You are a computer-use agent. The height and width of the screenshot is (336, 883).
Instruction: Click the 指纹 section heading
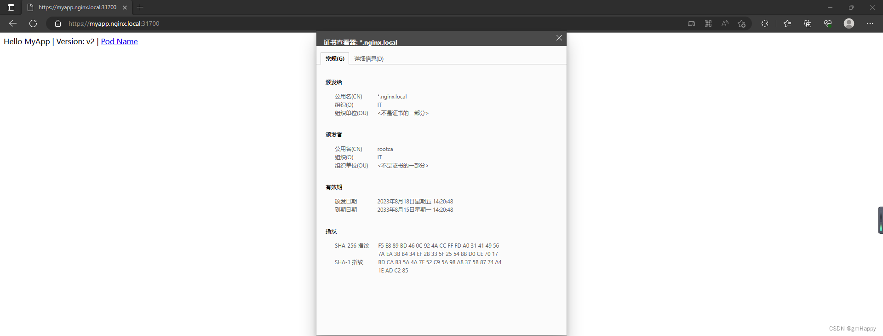pyautogui.click(x=331, y=232)
